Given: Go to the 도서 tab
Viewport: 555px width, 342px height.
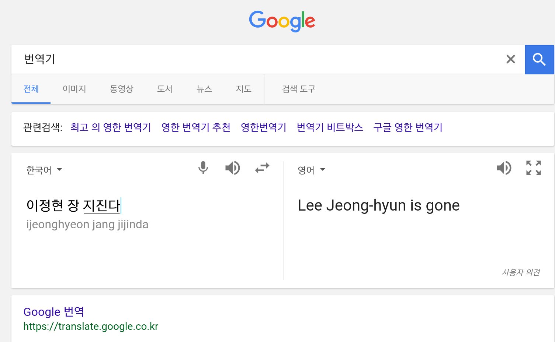Looking at the screenshot, I should click(x=164, y=89).
